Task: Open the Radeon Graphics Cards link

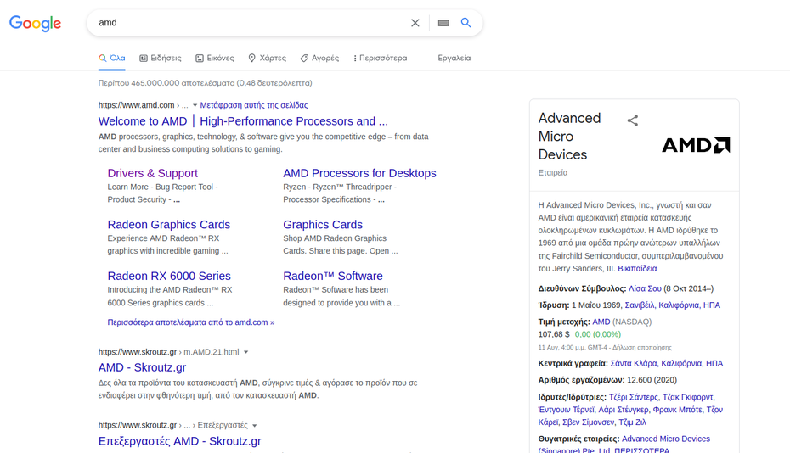Action: (168, 225)
